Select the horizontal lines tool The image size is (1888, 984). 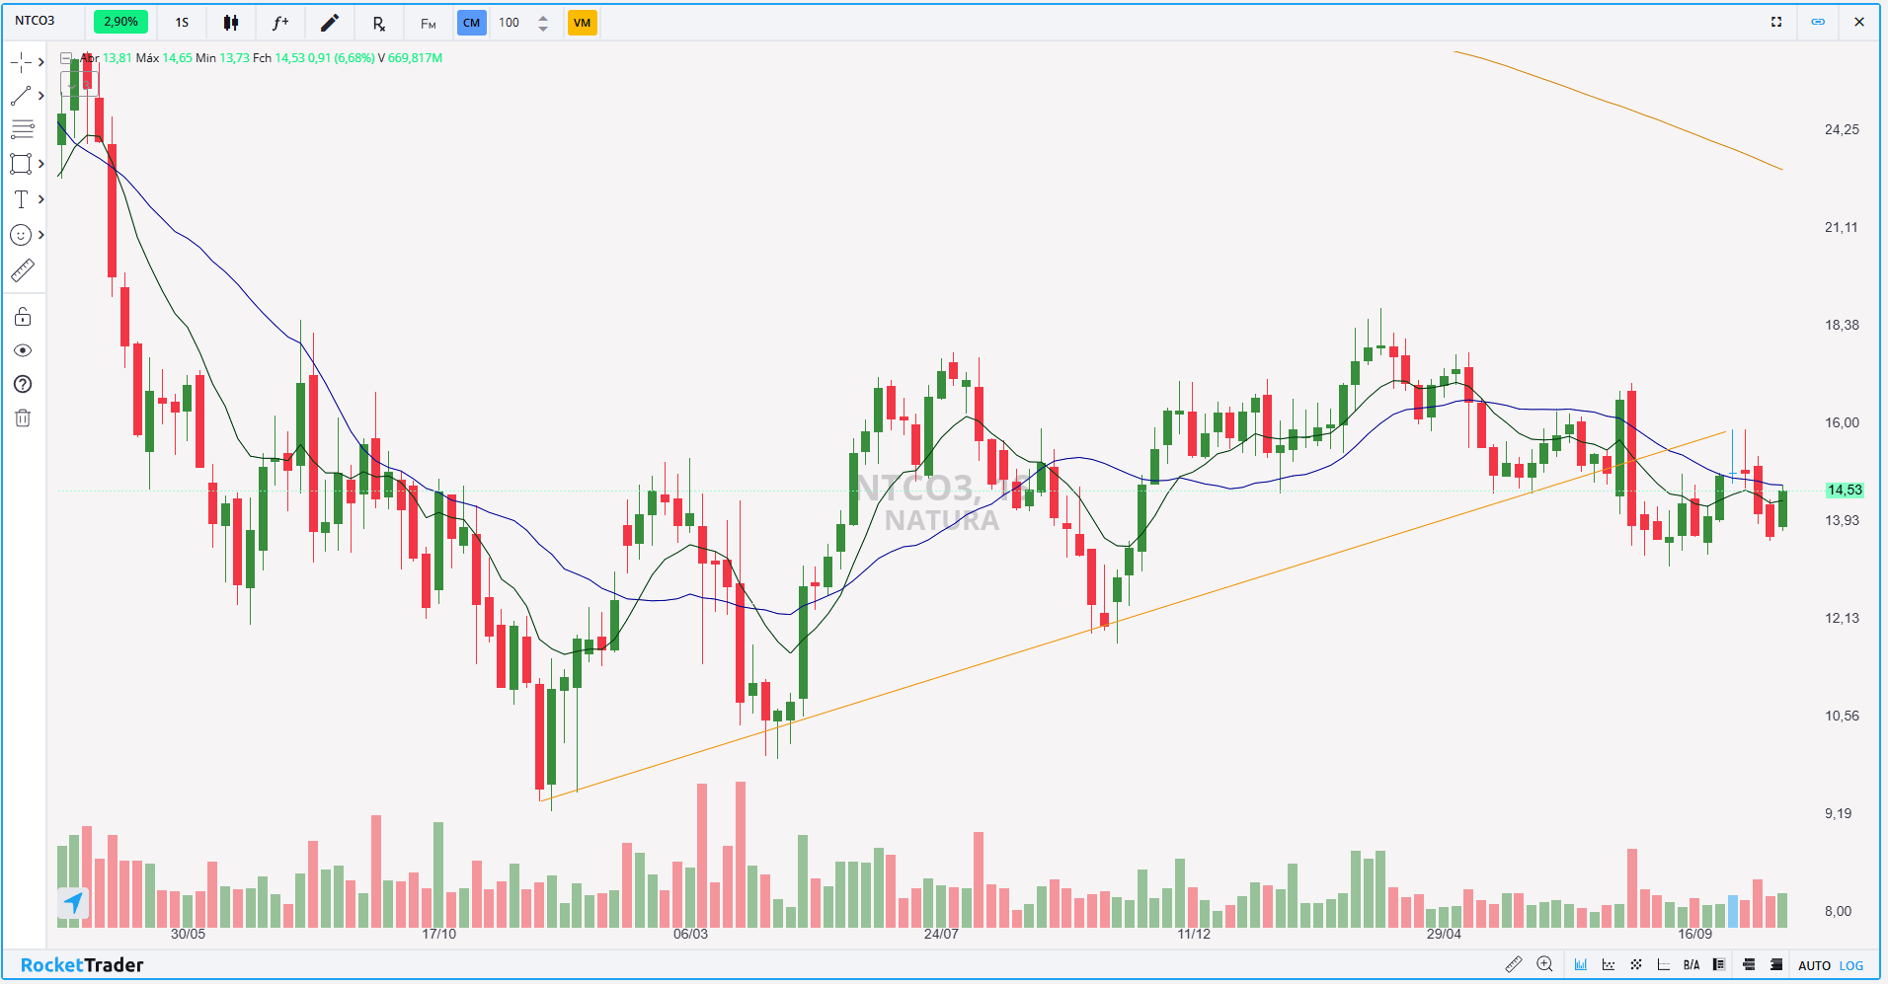coord(21,129)
